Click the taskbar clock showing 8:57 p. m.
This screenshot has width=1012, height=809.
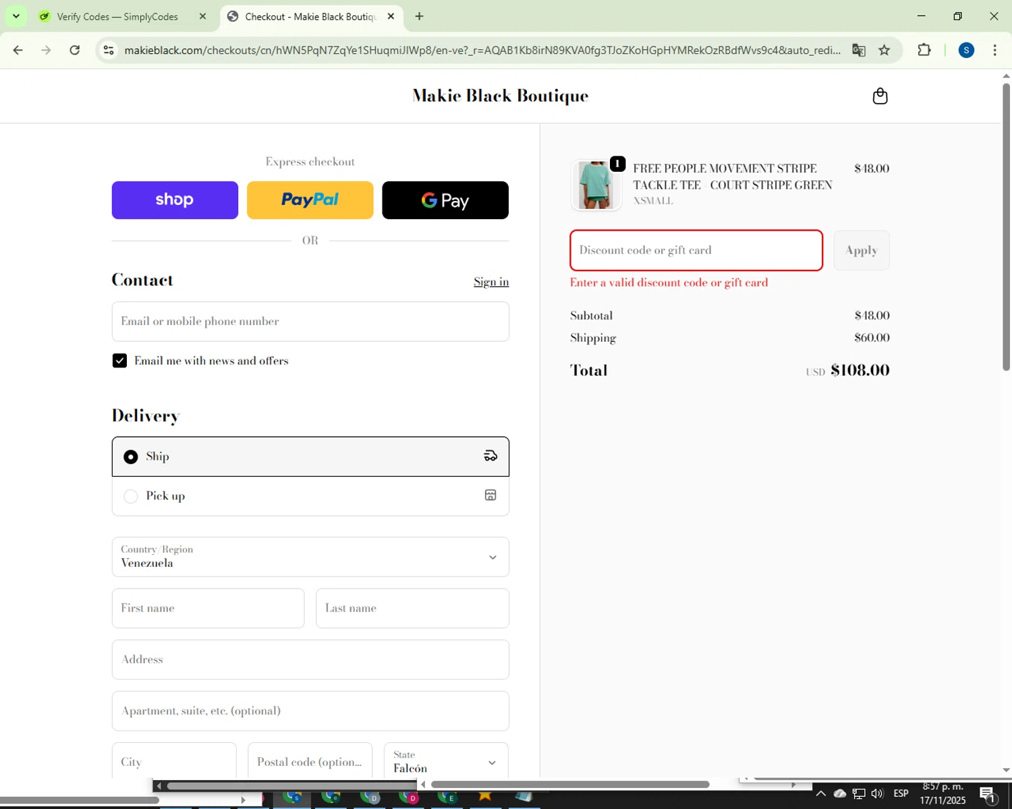(943, 793)
